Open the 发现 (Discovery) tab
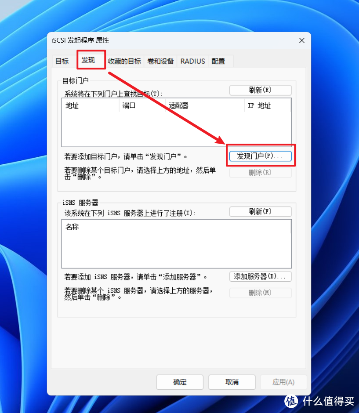Viewport: 359px width, 413px height. [90, 61]
